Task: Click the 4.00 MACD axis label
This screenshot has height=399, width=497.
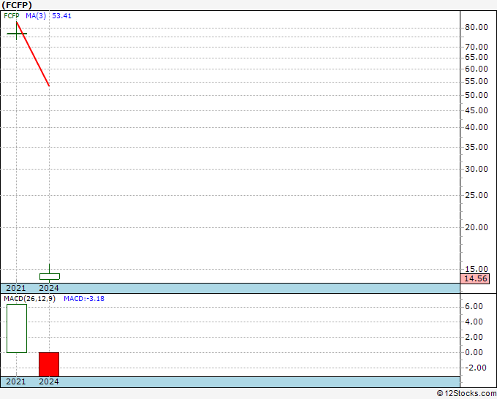Action: coord(474,322)
